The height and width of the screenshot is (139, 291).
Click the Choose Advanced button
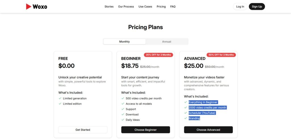pos(208,130)
